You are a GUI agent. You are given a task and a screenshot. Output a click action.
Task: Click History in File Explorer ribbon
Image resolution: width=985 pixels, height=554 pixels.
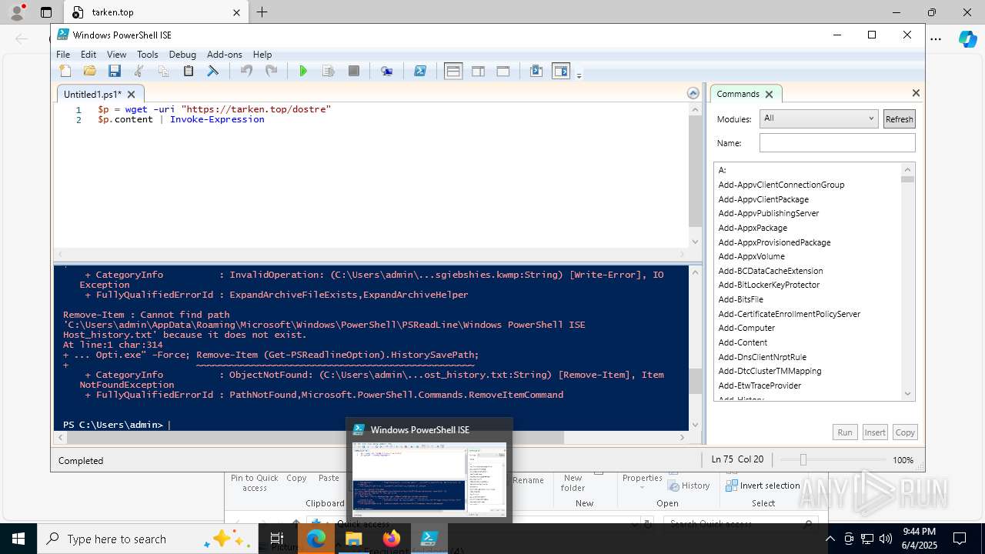(689, 486)
